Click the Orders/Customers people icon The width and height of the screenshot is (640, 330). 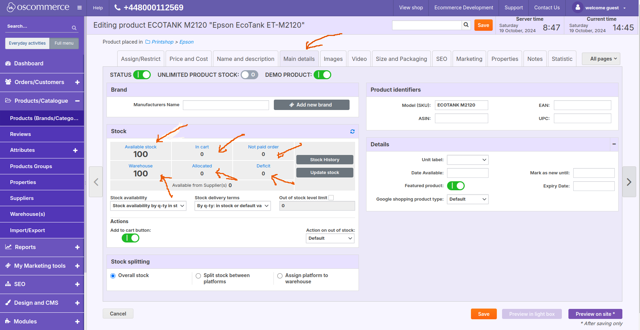click(x=8, y=82)
